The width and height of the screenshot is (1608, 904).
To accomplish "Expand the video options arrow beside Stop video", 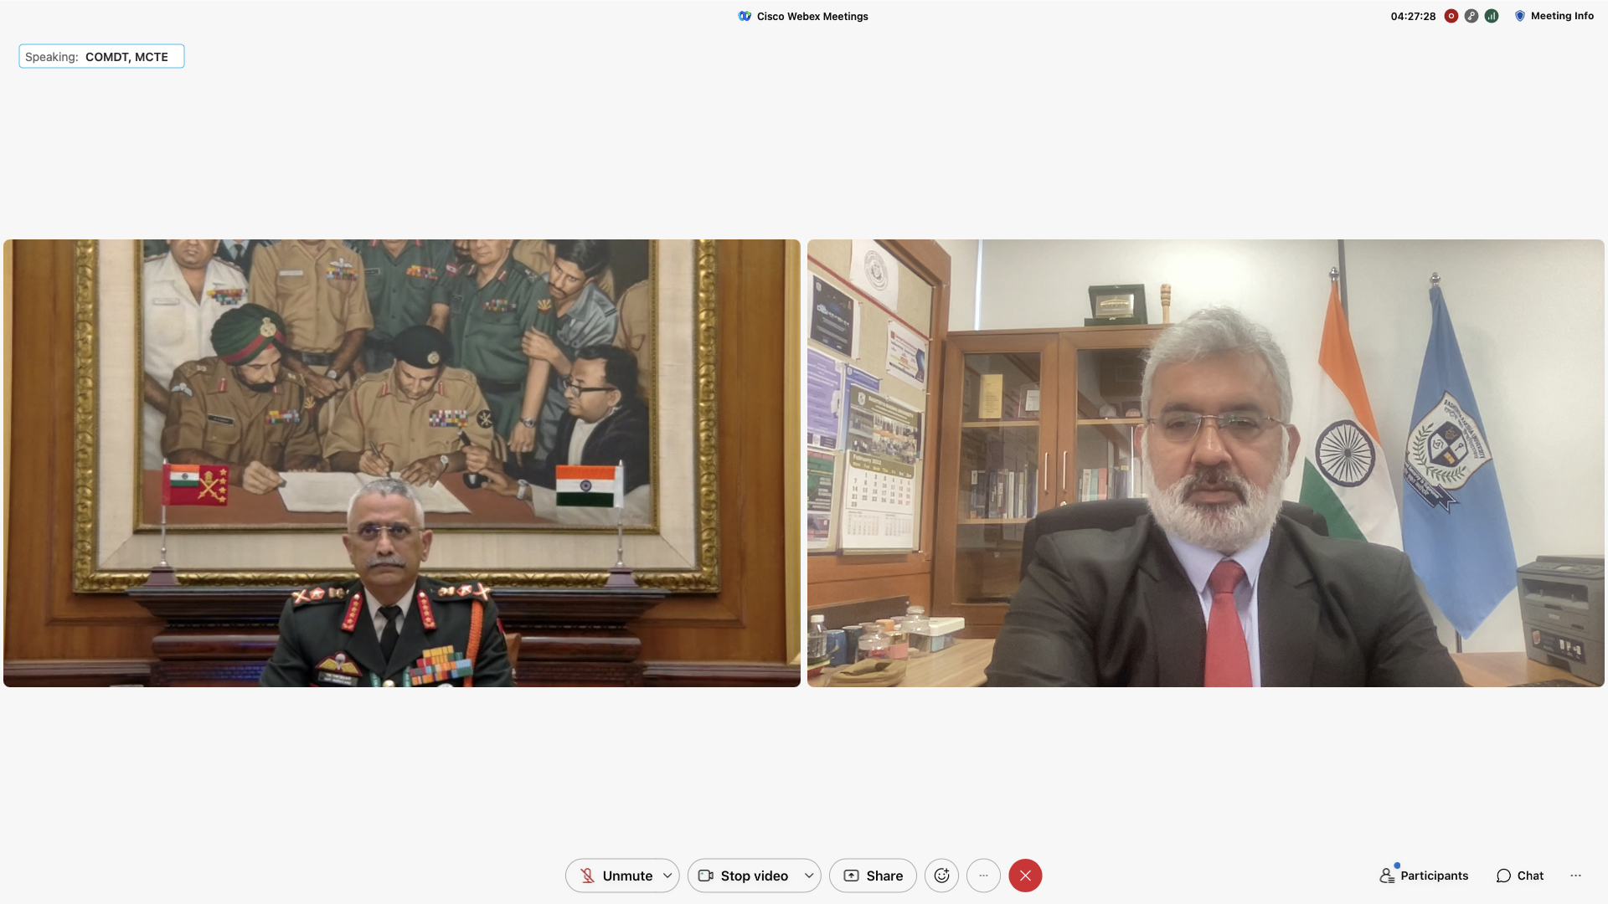I will (809, 876).
